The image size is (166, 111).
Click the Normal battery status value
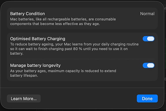point(147,14)
